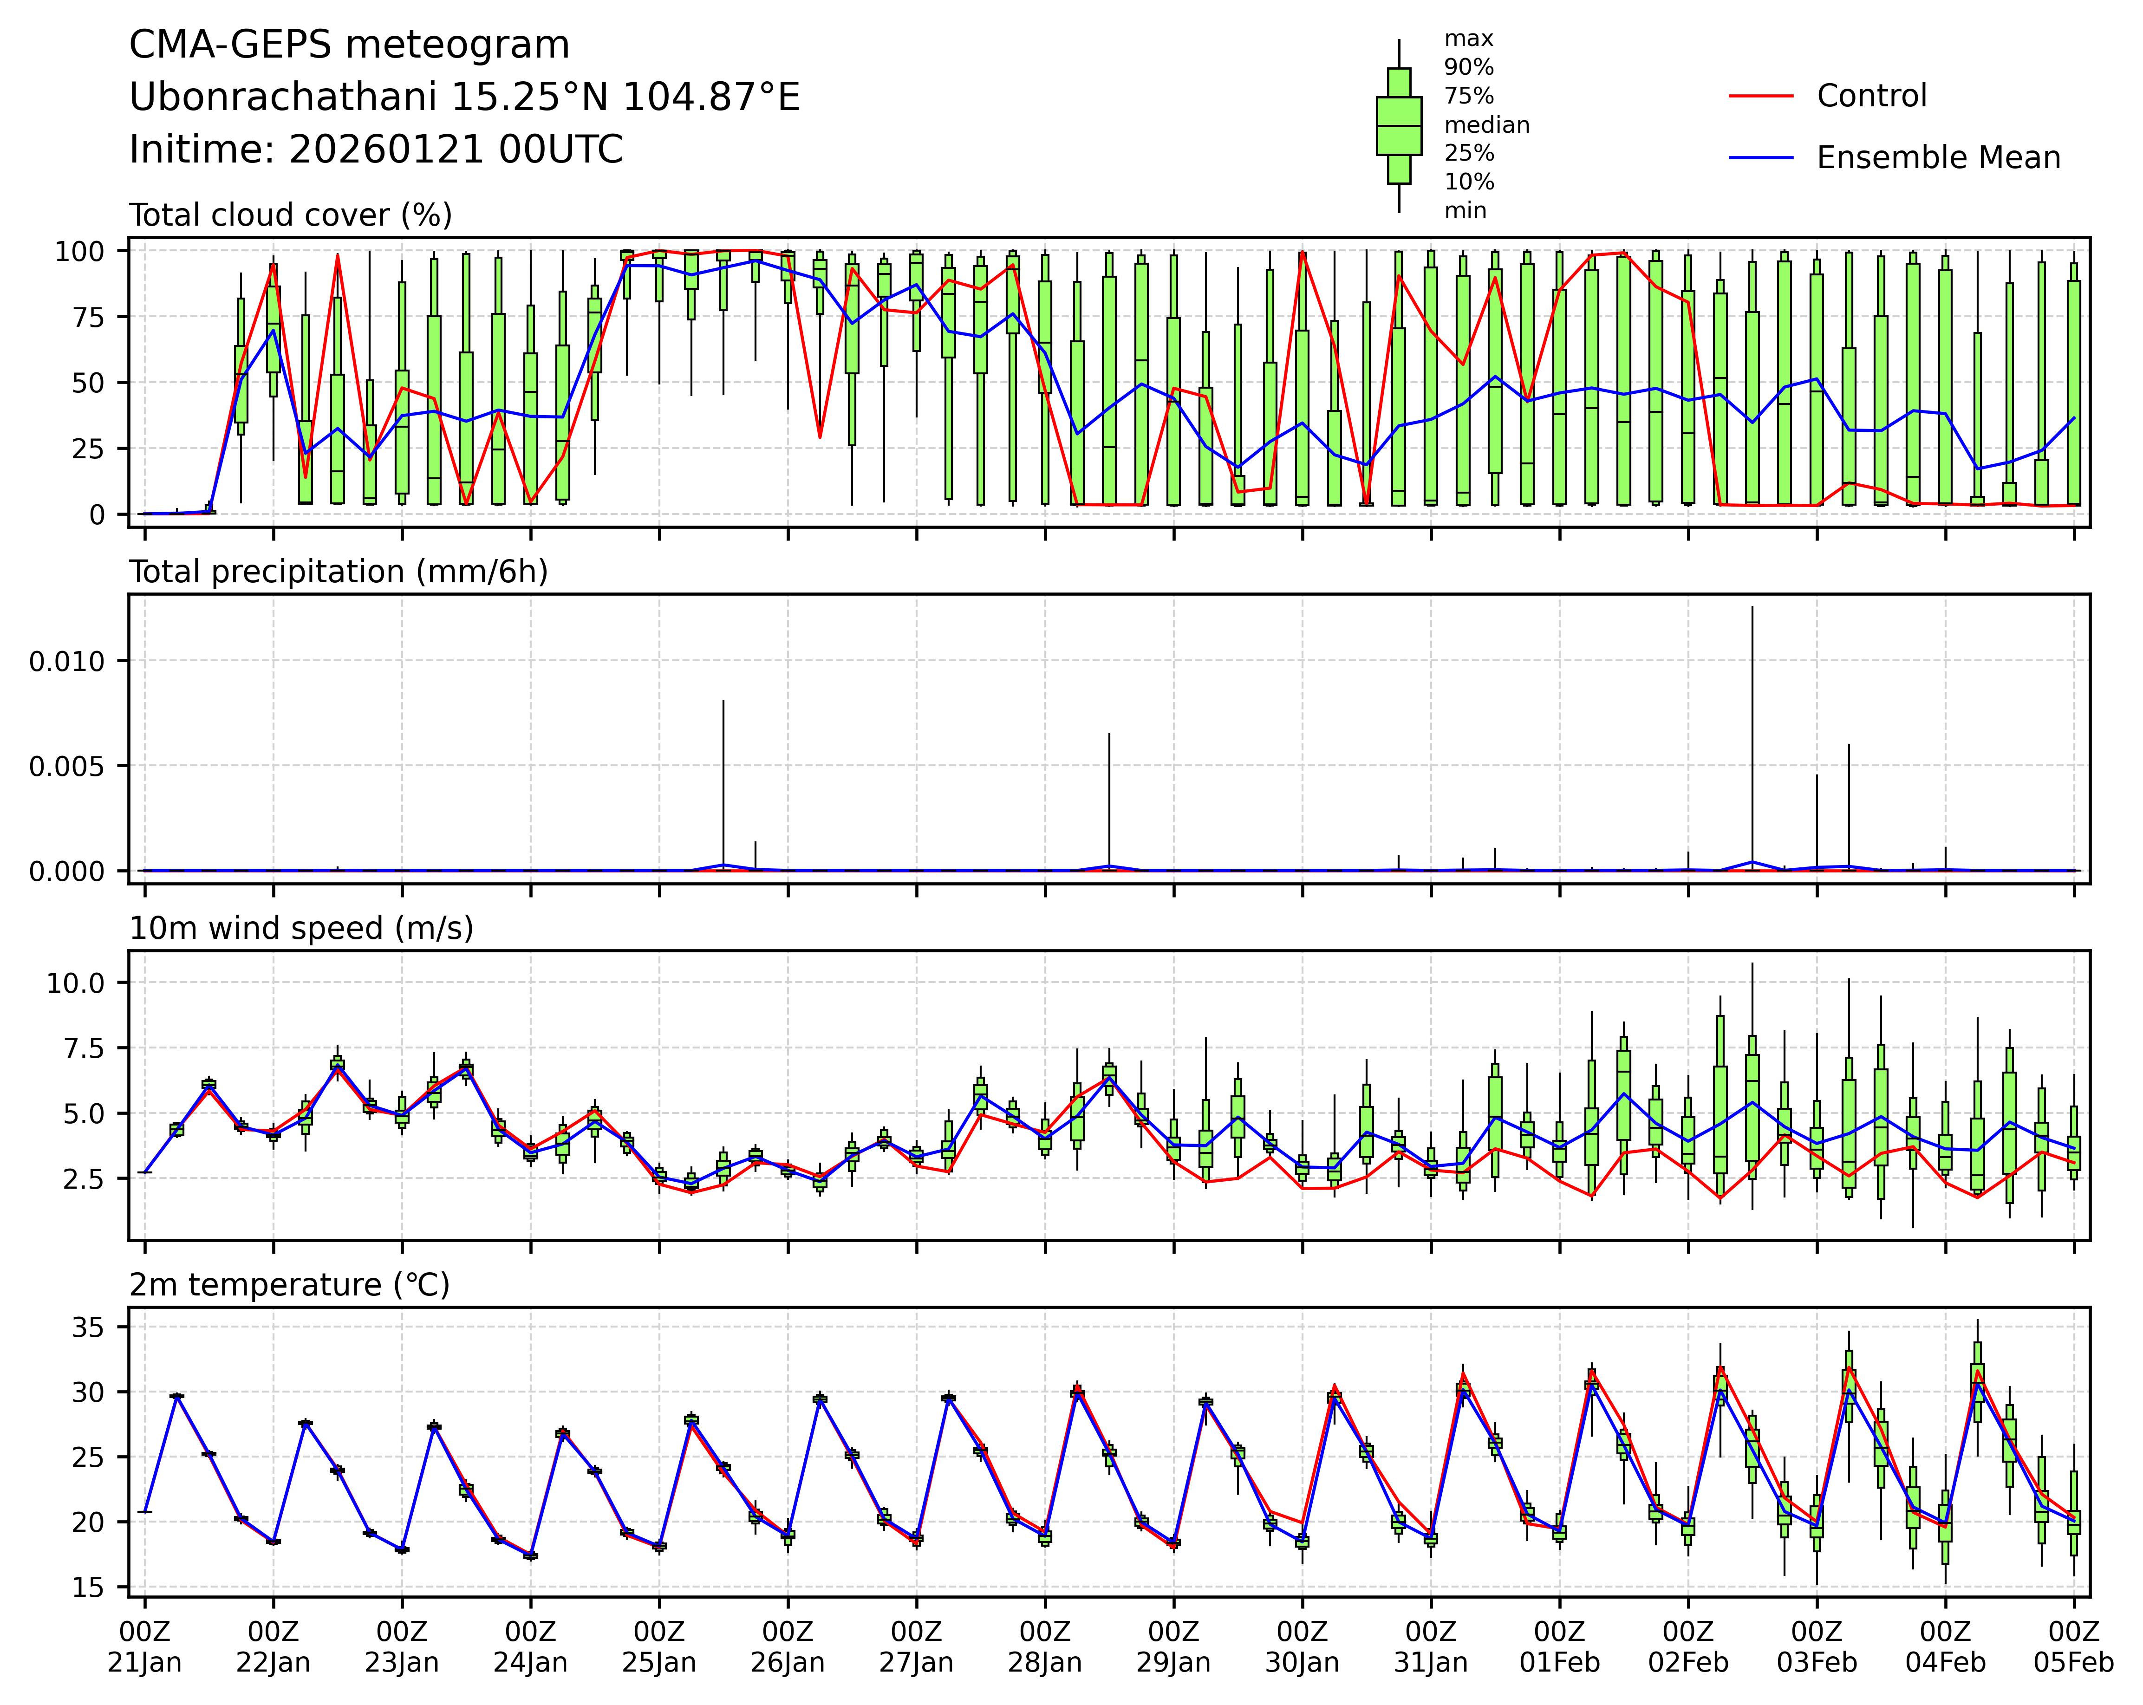The height and width of the screenshot is (1705, 2143).
Task: Click the '35' temperature y-axis tick
Action: 90,1327
